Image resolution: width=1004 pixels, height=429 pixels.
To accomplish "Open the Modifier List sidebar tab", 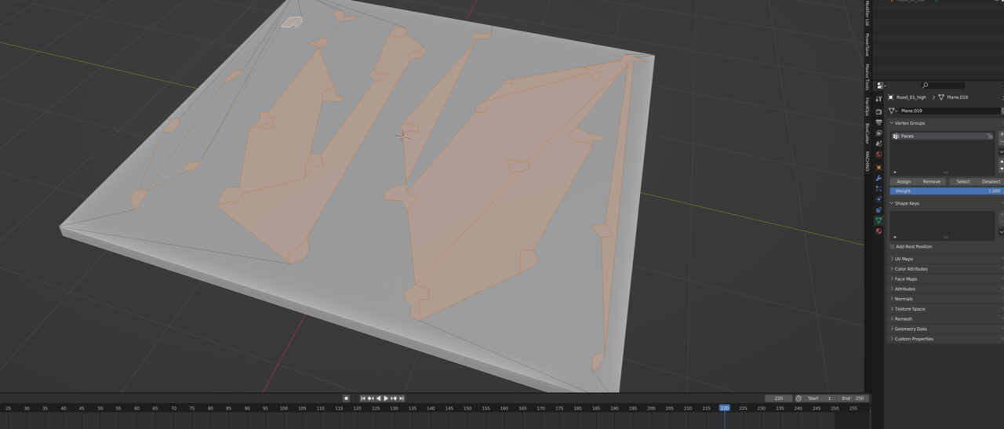I will click(868, 13).
